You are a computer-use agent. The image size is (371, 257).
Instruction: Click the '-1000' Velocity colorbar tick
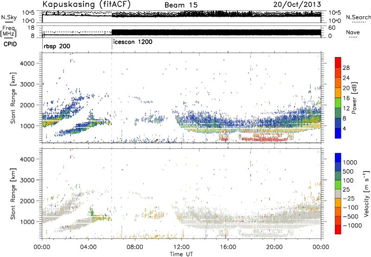pos(352,225)
